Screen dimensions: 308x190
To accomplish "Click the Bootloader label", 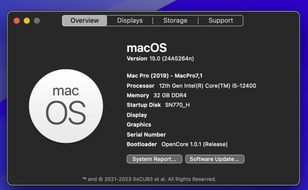I will pos(142,144).
